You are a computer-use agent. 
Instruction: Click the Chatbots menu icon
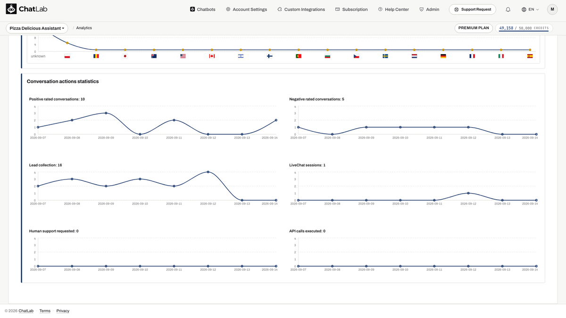tap(192, 9)
